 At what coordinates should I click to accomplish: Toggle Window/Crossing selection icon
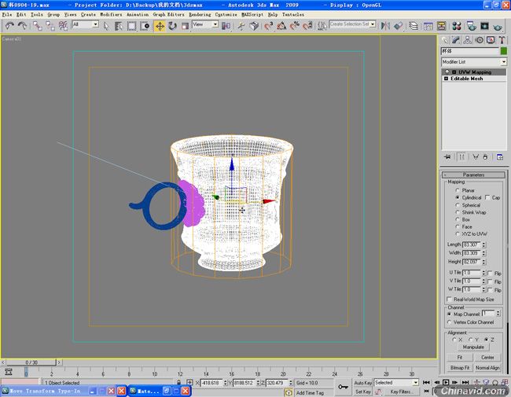(x=145, y=26)
